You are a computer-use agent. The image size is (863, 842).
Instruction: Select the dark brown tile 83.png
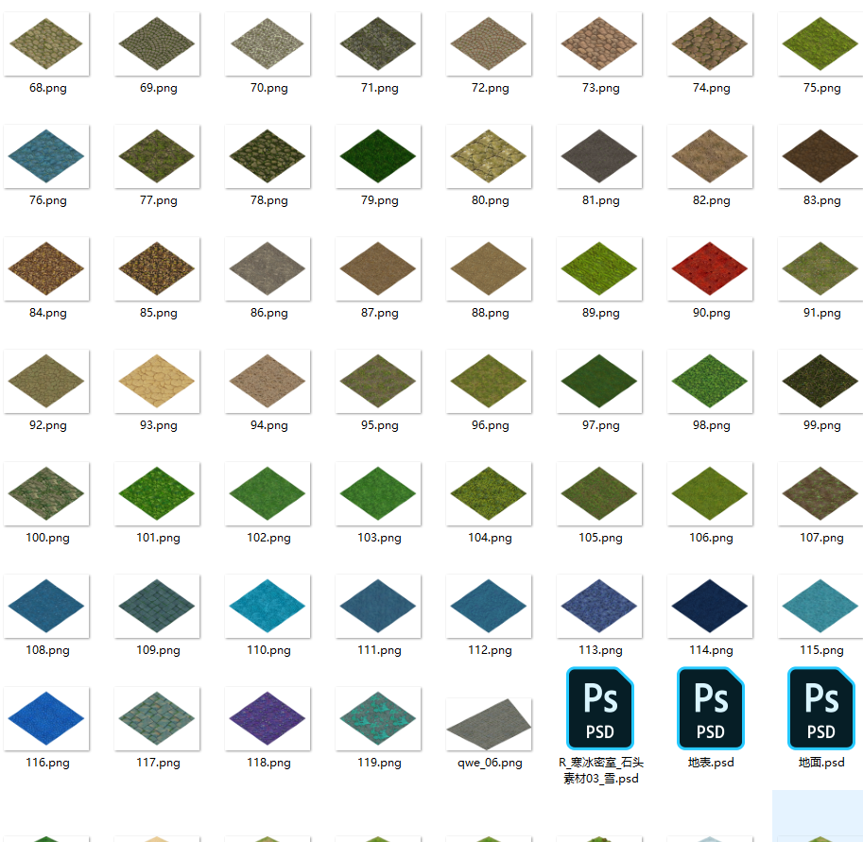(821, 157)
